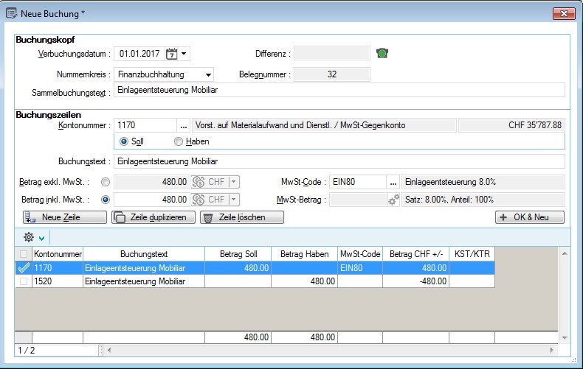Toggle the select-all header checkbox in grid
Image resolution: width=583 pixels, height=369 pixels.
click(x=24, y=254)
